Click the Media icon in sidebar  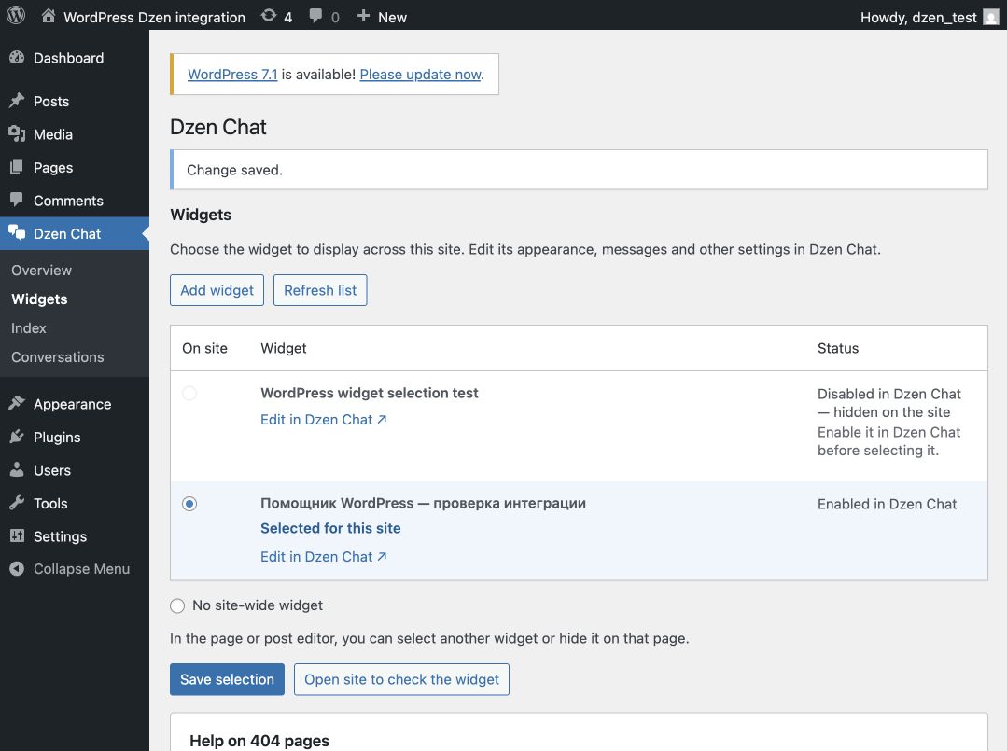pyautogui.click(x=17, y=133)
